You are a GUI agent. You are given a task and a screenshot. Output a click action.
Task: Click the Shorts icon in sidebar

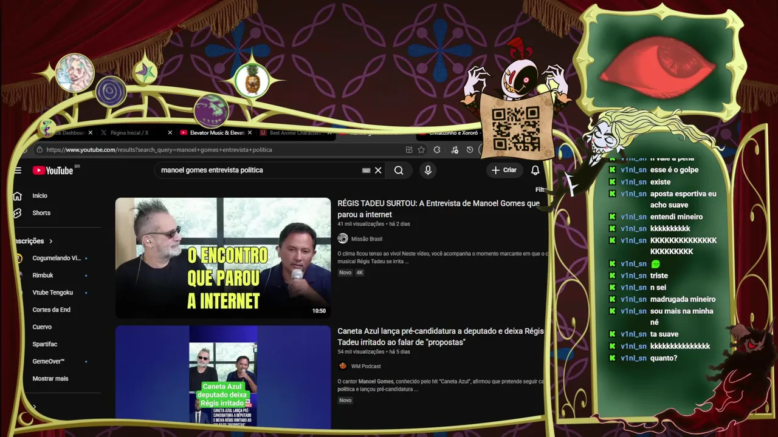(18, 213)
